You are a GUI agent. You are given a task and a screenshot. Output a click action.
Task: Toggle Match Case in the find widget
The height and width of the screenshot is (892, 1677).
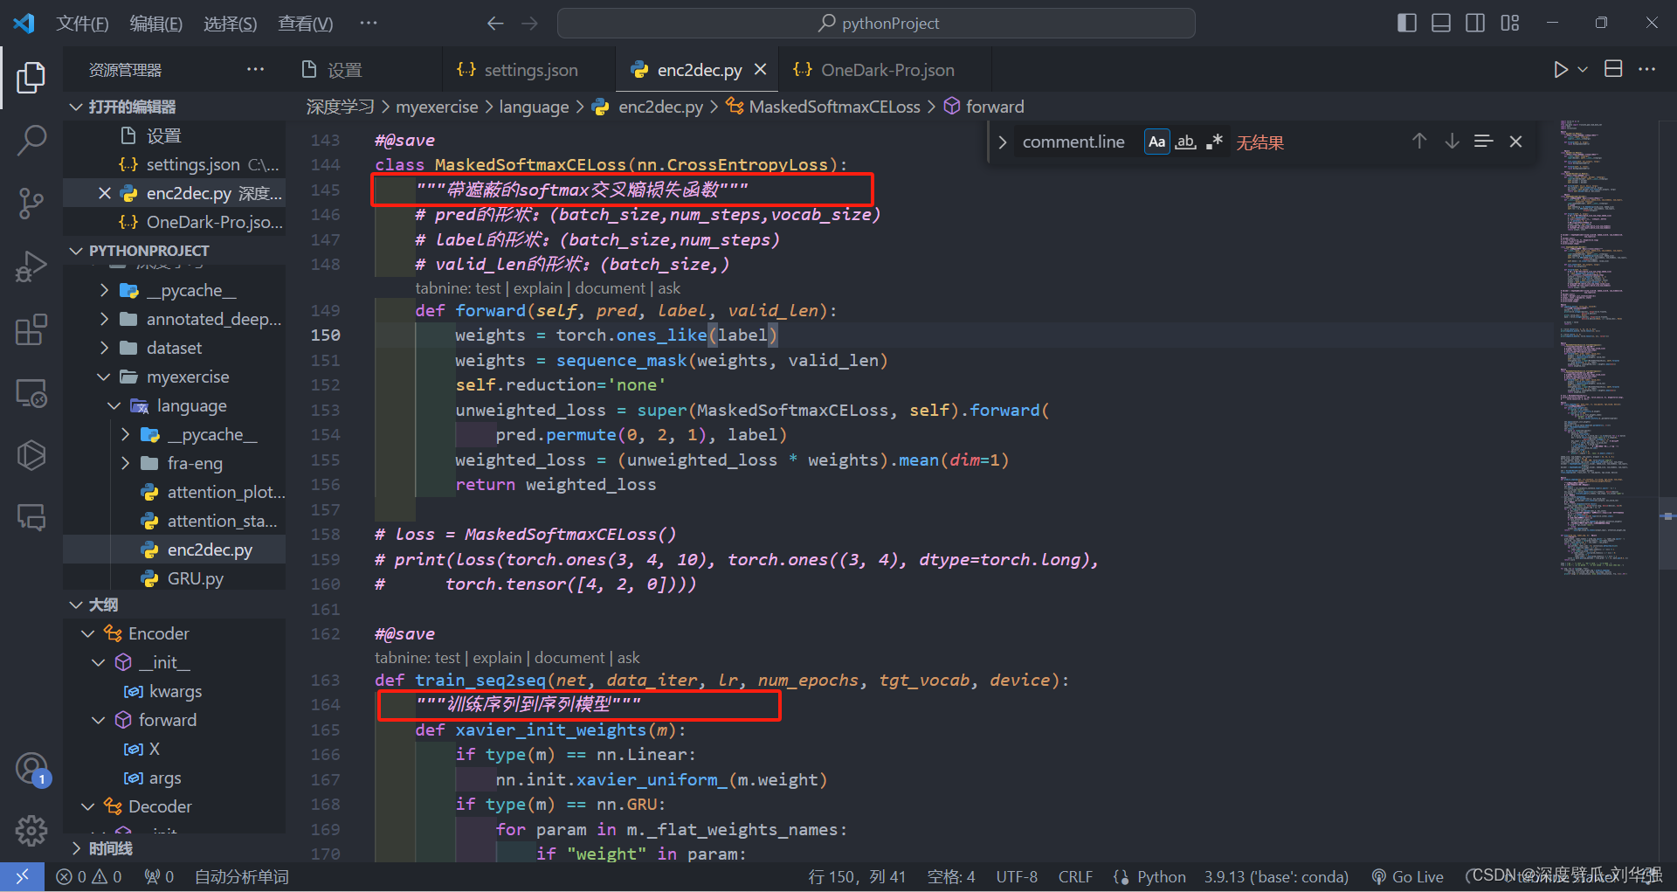tap(1156, 142)
